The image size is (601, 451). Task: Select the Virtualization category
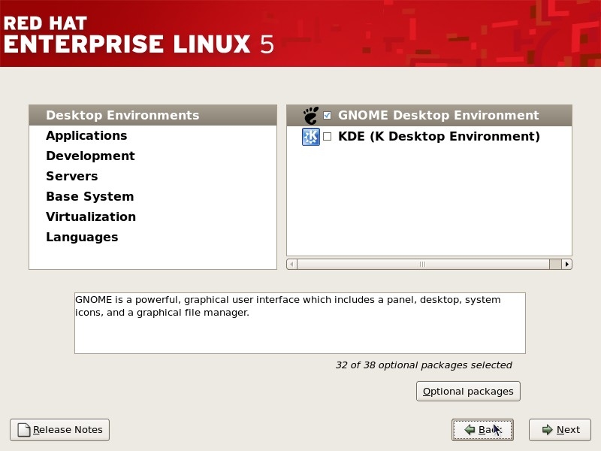pos(153,216)
